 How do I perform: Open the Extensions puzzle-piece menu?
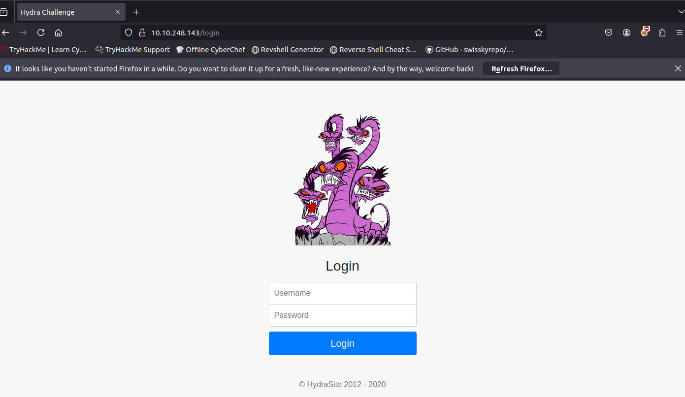tap(662, 32)
